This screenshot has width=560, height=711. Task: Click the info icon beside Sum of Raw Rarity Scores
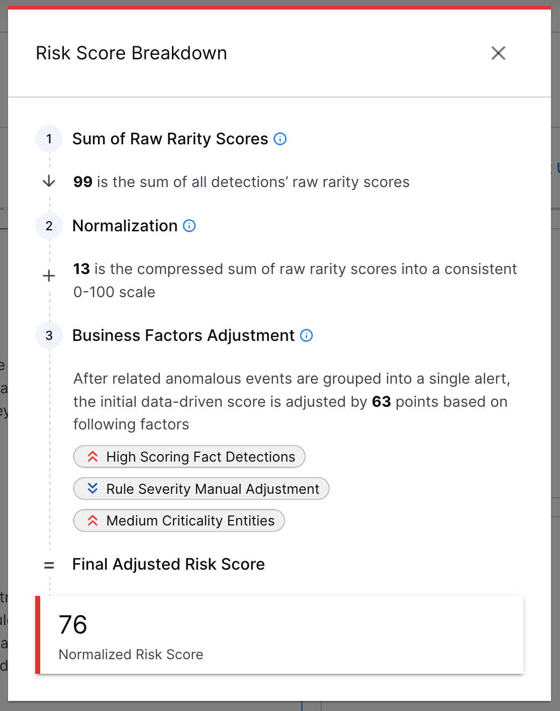pyautogui.click(x=280, y=139)
